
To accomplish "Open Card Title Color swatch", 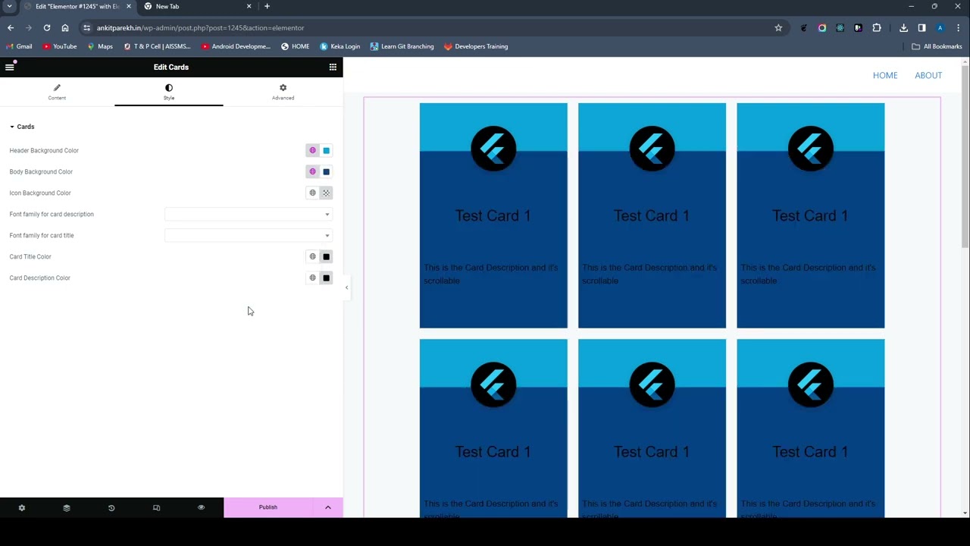I will click(326, 256).
